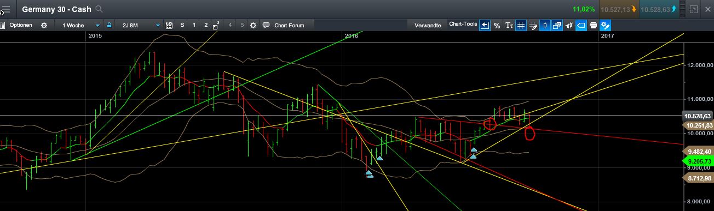
Task: Click the 10.528,63 price axis label
Action: coord(698,116)
